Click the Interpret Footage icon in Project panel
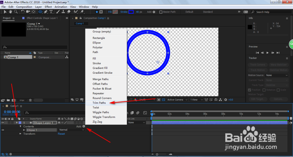This screenshot has height=157, width=293. [x=3, y=100]
